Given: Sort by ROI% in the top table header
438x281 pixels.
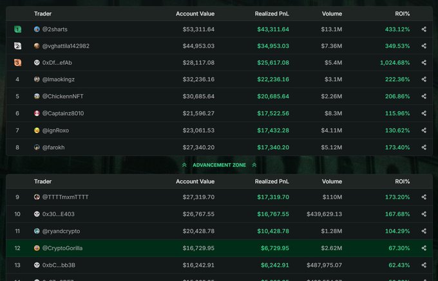Looking at the screenshot, I should 402,12.
